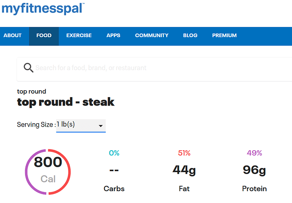The width and height of the screenshot is (292, 203).
Task: Open the ABOUT menu item
Action: [x=12, y=35]
